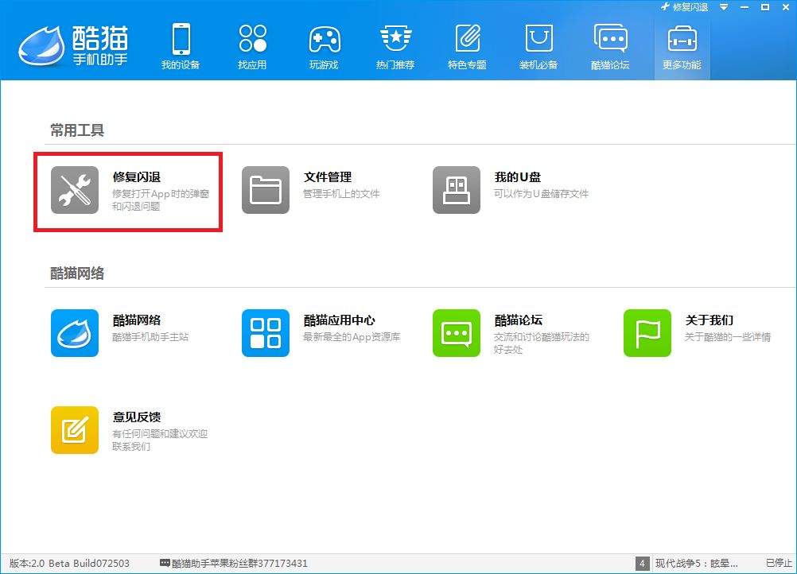Screen dimensions: 797x574
Task: Click the 特色专题 paperclip icon
Action: [467, 39]
